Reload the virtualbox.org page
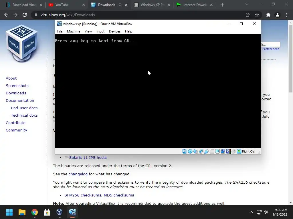293x219 pixels. click(x=25, y=15)
